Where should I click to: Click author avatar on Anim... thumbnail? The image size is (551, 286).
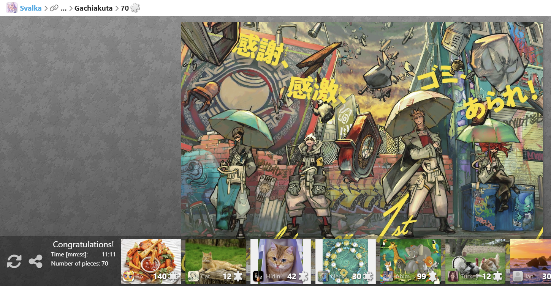388,276
